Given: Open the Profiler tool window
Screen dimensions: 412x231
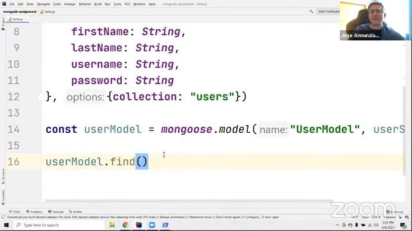Looking at the screenshot, I should tap(75, 212).
